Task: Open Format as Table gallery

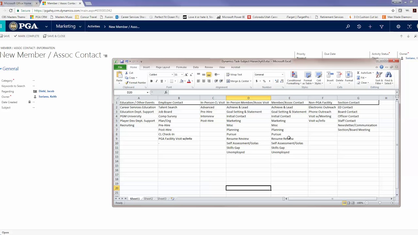Action: click(308, 78)
